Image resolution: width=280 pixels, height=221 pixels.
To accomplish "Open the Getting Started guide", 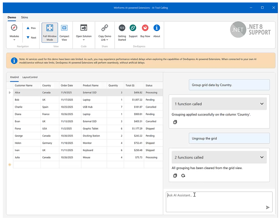I will pos(122,33).
